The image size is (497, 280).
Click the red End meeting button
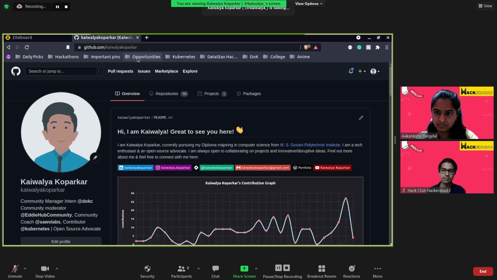[483, 271]
